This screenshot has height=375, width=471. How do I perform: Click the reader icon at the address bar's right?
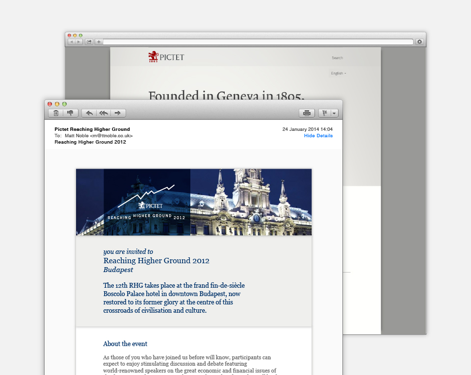pos(419,42)
